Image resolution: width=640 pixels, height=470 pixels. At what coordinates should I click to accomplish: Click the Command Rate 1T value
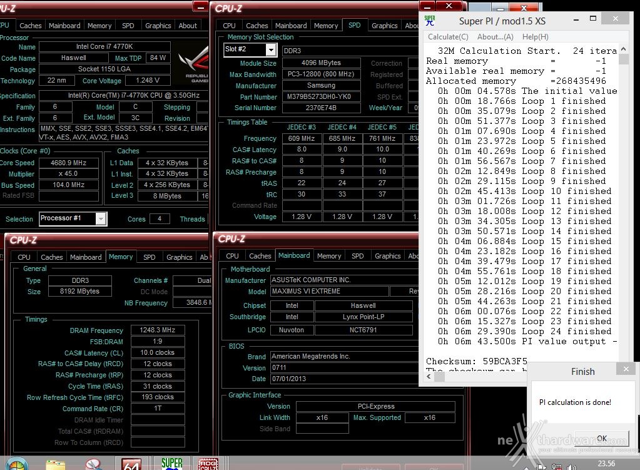158,408
